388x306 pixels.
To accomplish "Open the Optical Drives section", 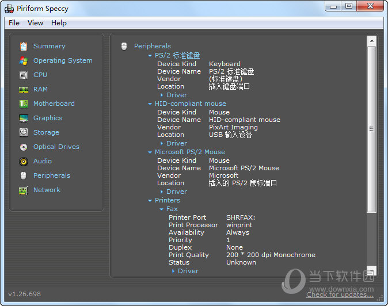I will 56,147.
